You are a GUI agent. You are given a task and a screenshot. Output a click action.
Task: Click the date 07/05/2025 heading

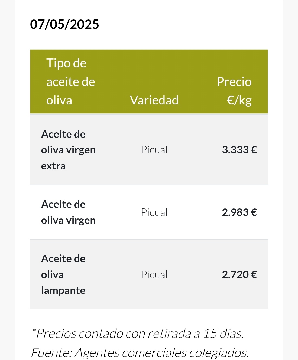pos(64,24)
